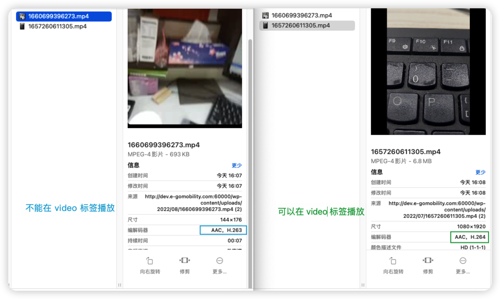Click the MPEG-4影片 - 693 KB subtitle

[x=159, y=154]
